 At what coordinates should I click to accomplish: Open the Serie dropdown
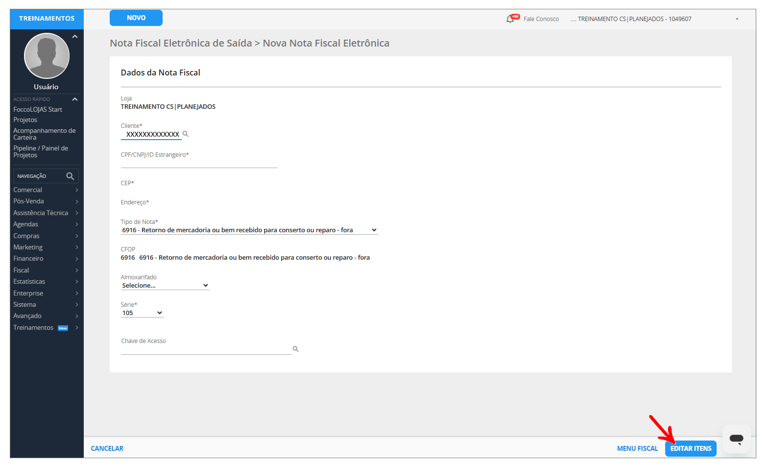[142, 313]
